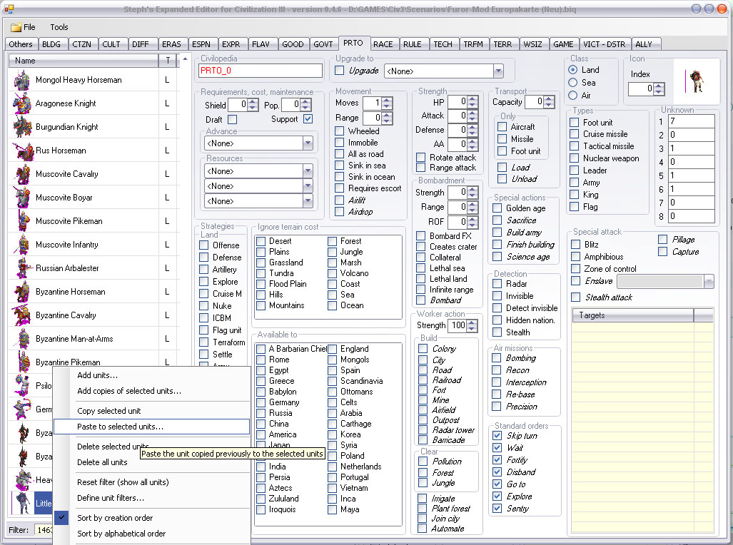
Task: Click the Byzantine Horseman unit icon
Action: click(21, 292)
